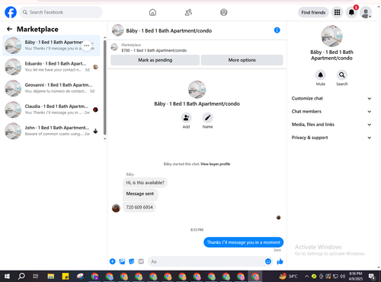Click the choose GIF icon
This screenshot has width=381, height=282.
[x=141, y=261]
